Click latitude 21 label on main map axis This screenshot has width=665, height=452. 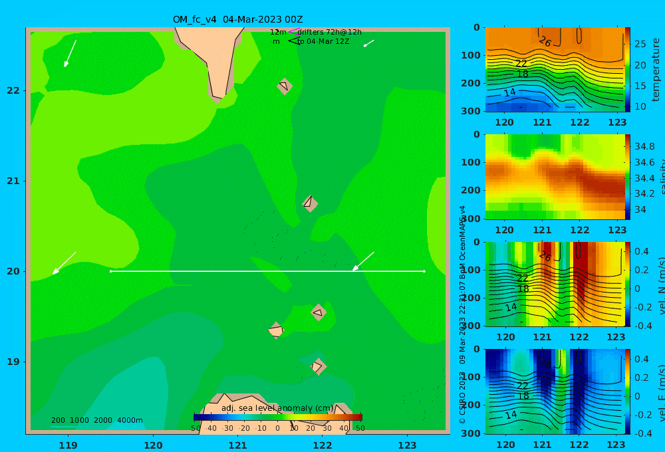coord(13,181)
